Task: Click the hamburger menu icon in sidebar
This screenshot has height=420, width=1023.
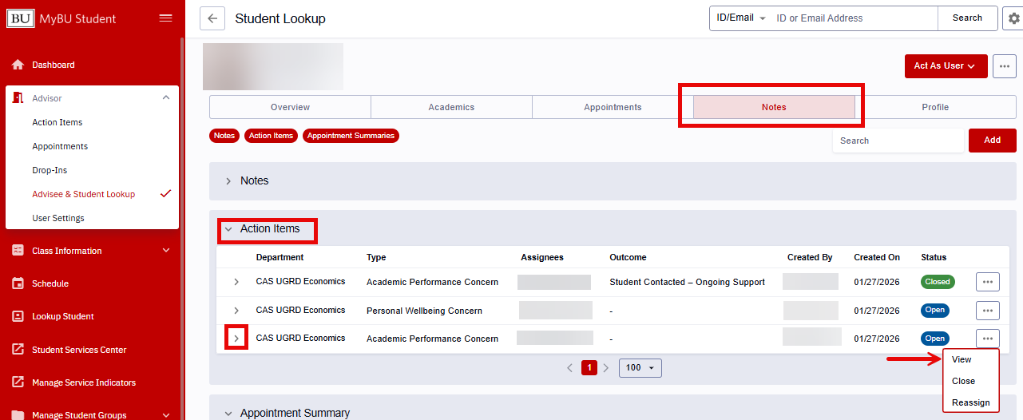Action: click(x=165, y=18)
